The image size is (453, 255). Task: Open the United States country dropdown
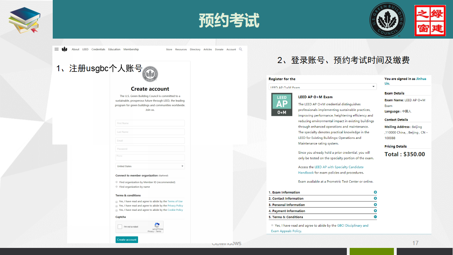pos(150,166)
